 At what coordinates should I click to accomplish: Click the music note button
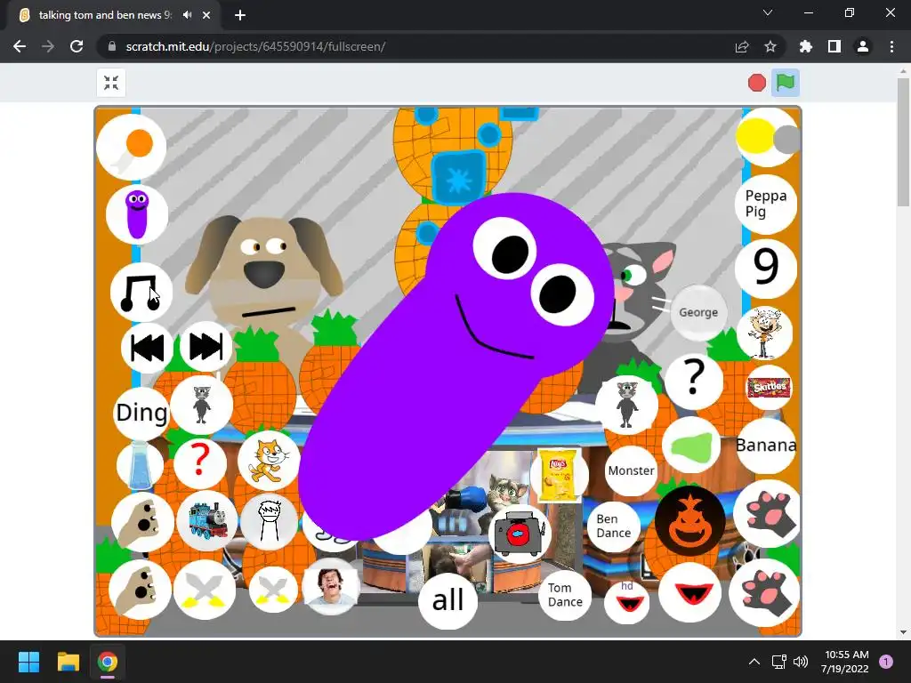coord(141,292)
